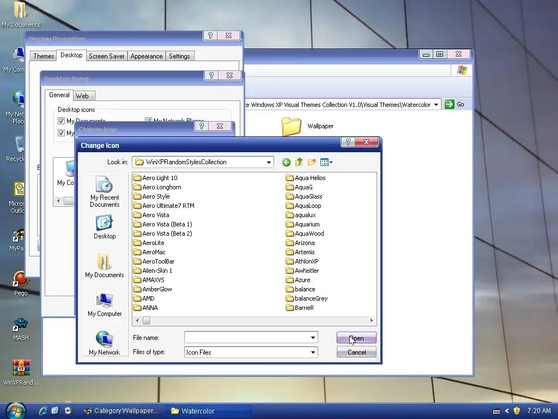Open Internet Explorer from quick launch

(x=43, y=411)
